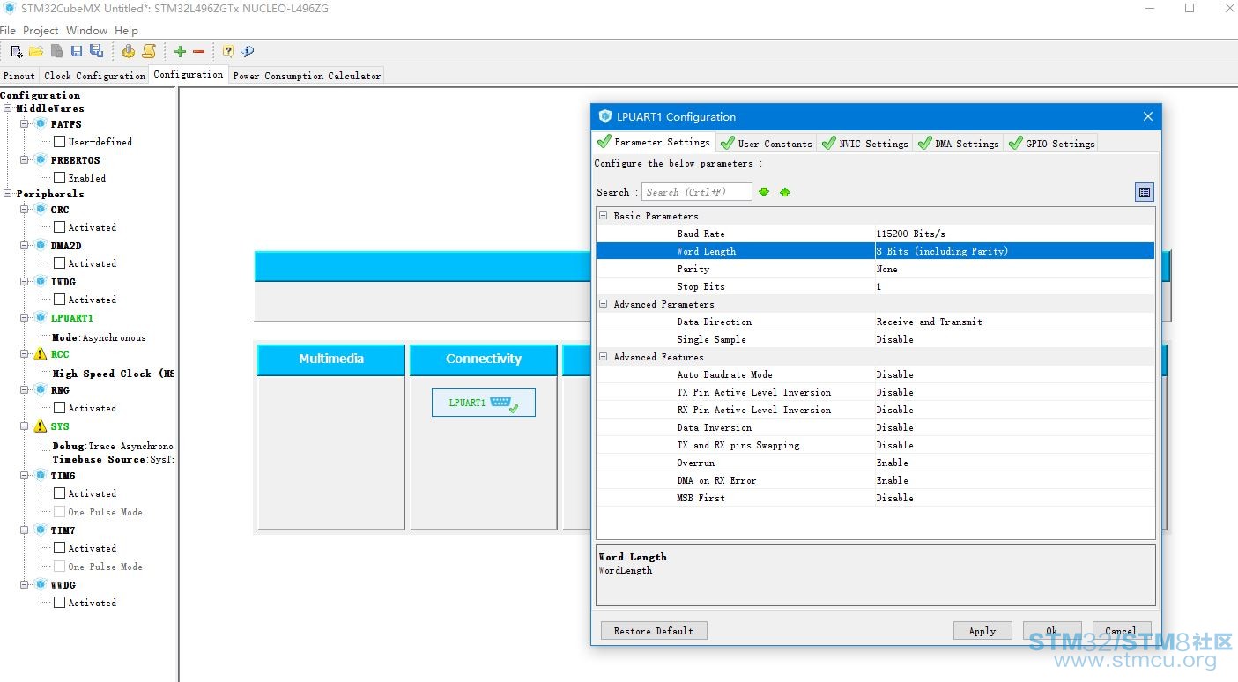Image resolution: width=1238 pixels, height=682 pixels.
Task: Click the green up arrow next to Search
Action: (x=785, y=192)
